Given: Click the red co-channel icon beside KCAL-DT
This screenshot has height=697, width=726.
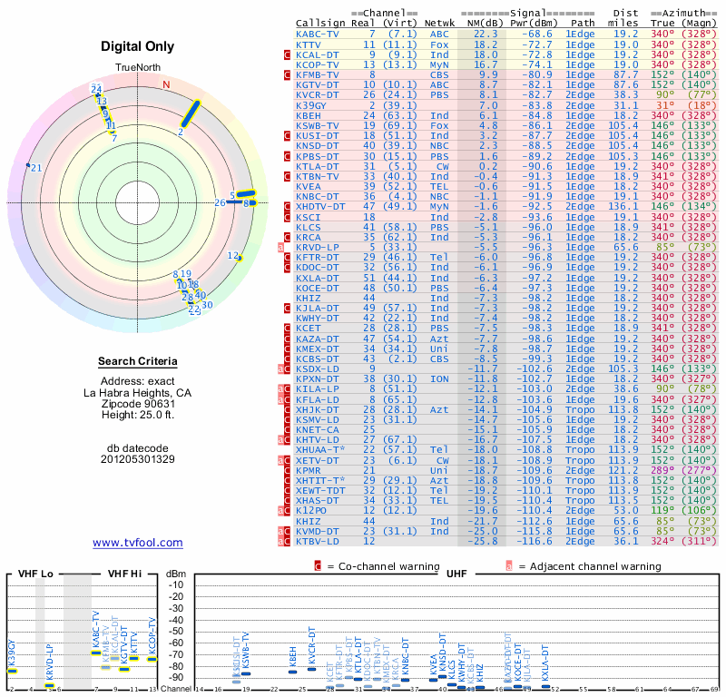Looking at the screenshot, I should point(287,54).
